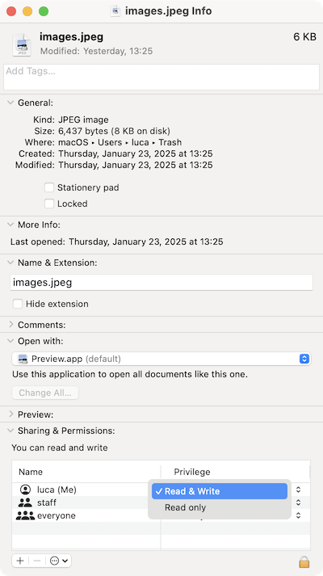This screenshot has height=576, width=323.
Task: Select the luca (Me) row
Action: (161, 490)
